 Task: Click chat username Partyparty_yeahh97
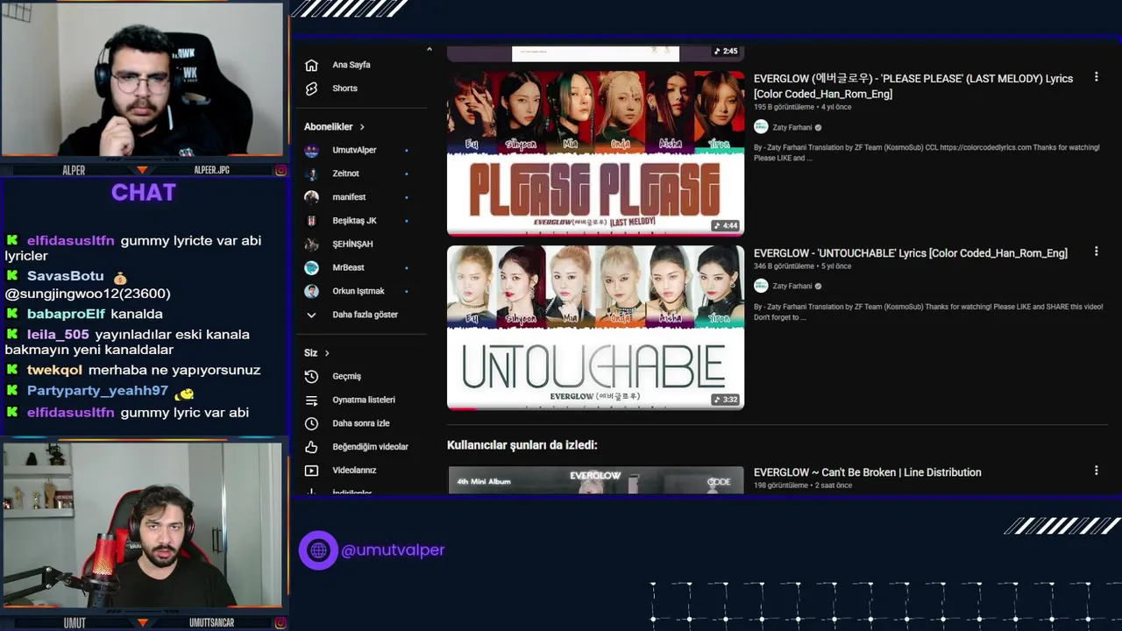pos(97,391)
